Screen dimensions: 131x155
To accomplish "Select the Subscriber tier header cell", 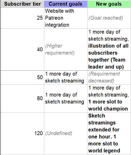I will point(23,4).
